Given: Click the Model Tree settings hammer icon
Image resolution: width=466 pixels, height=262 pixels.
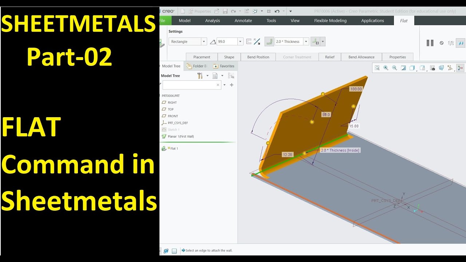Looking at the screenshot, I should (200, 76).
